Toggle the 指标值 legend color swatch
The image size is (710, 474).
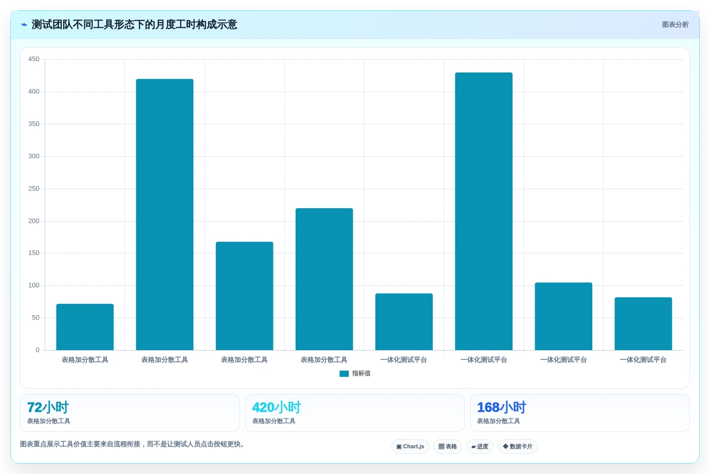pos(344,374)
